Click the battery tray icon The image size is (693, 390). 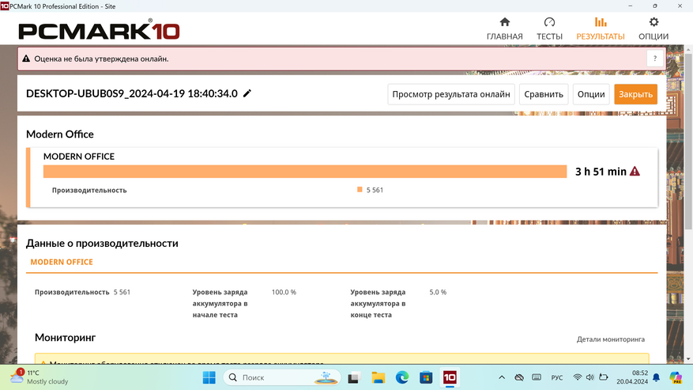(x=603, y=377)
